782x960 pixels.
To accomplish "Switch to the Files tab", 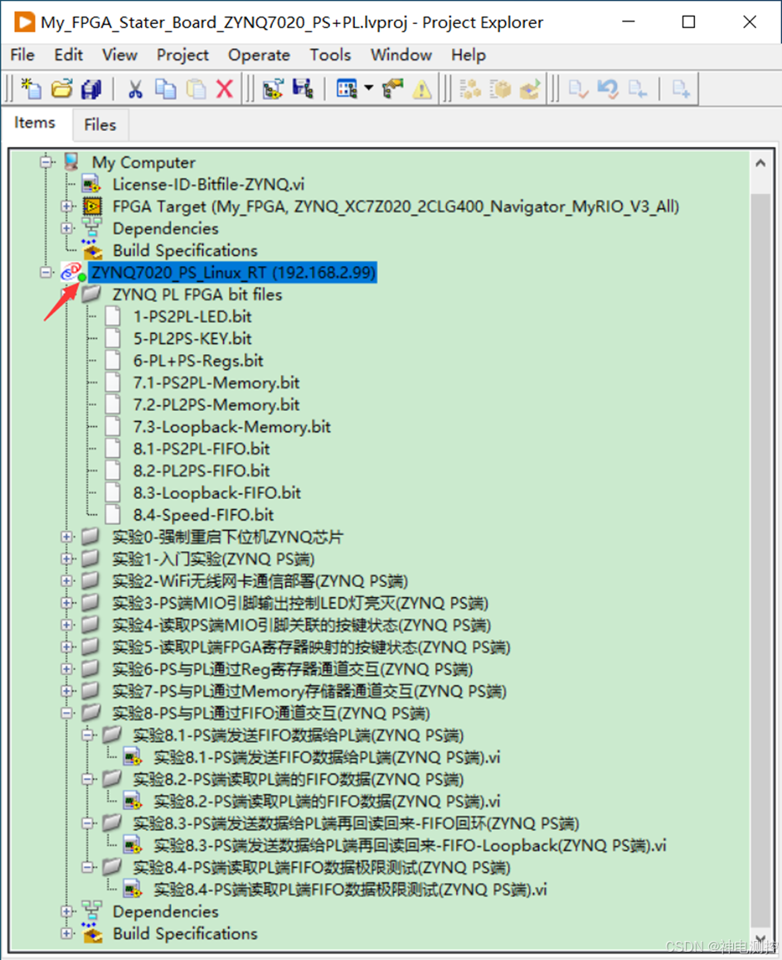I will click(x=100, y=124).
